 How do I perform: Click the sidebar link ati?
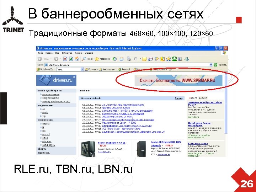43,109
